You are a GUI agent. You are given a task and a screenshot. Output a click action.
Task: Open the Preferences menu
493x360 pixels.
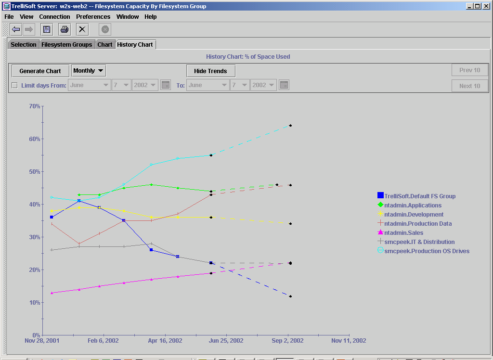point(93,17)
